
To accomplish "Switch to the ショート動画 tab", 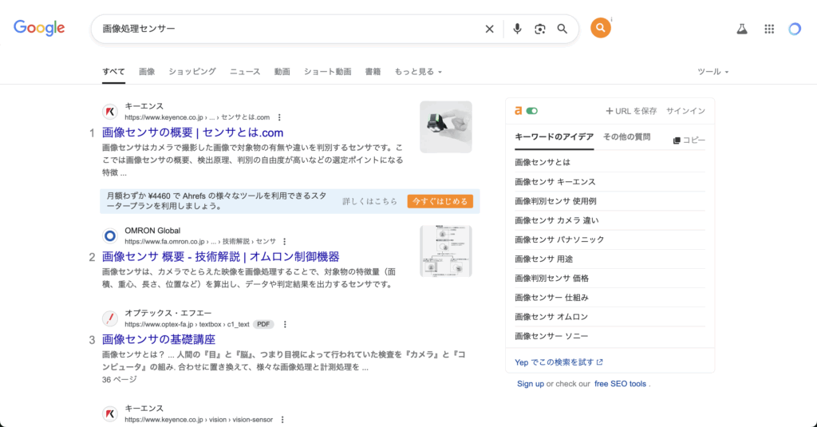I will (328, 71).
